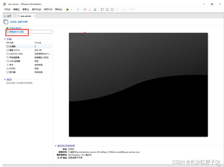
Task: Toggle the thumbnail bar icon in toolbar
Action: pos(107,9)
